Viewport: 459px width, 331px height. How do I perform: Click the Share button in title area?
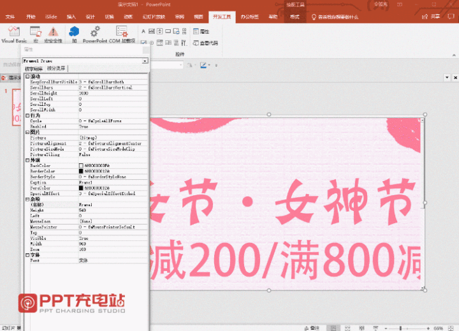[x=431, y=17]
